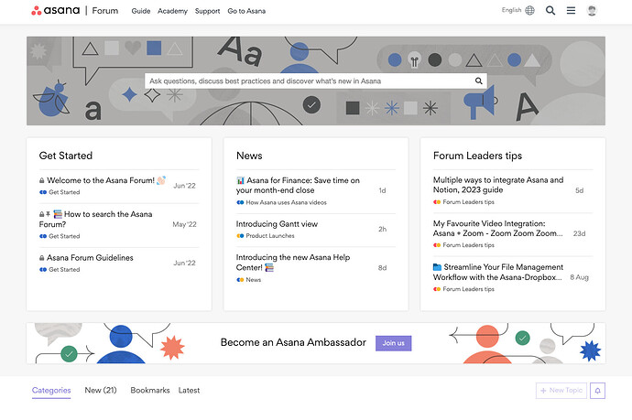632x420 pixels.
Task: Click Forum Leaders tips label under Dropbox topic
Action: [x=468, y=289]
